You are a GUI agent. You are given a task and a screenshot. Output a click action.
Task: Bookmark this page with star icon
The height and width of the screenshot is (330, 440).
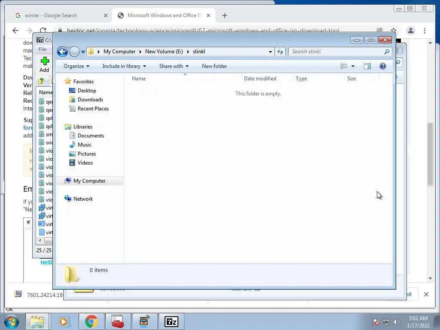(394, 31)
